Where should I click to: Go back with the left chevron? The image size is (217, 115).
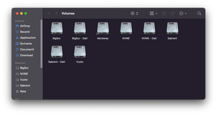49,13
